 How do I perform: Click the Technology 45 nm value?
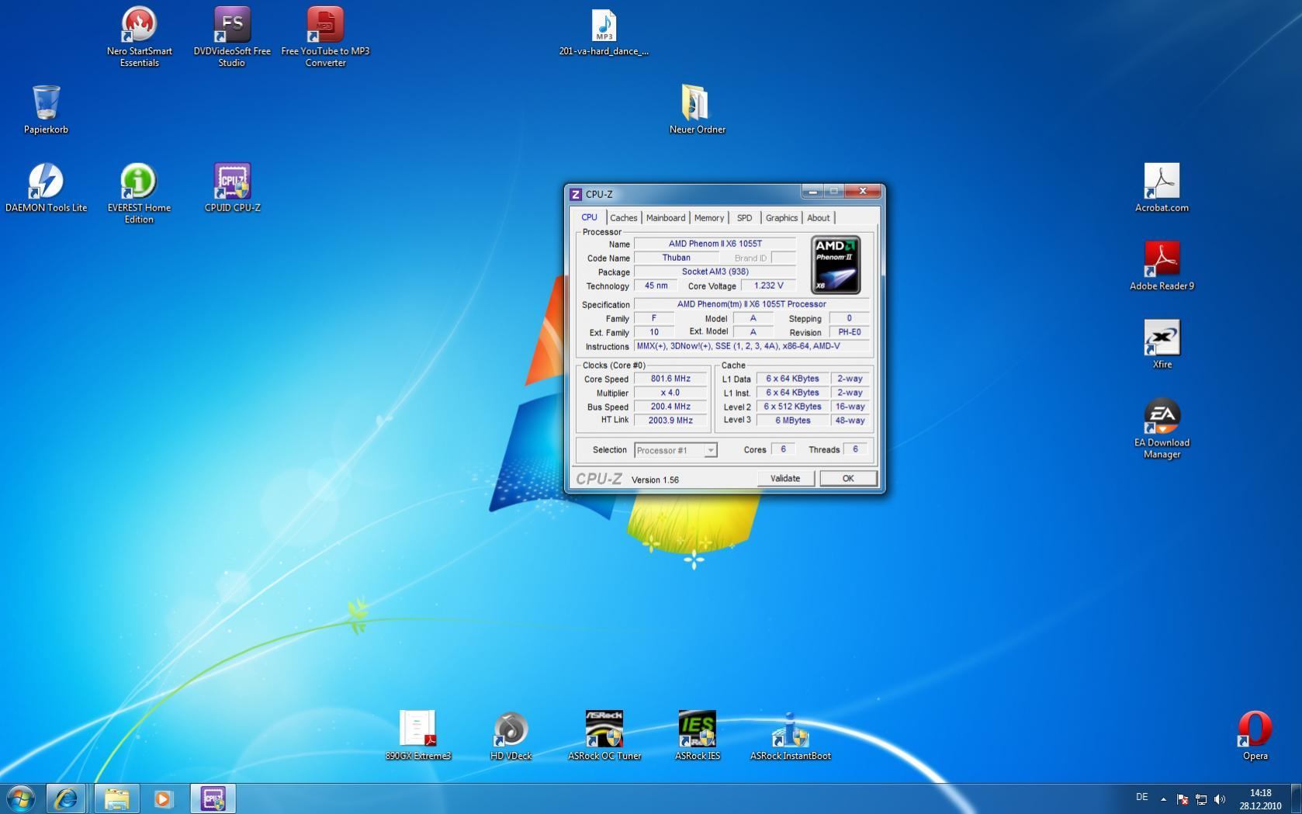(x=656, y=286)
